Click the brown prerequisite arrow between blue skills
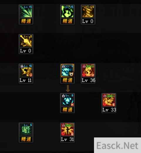This screenshot has width=141, height=153. click(68, 88)
